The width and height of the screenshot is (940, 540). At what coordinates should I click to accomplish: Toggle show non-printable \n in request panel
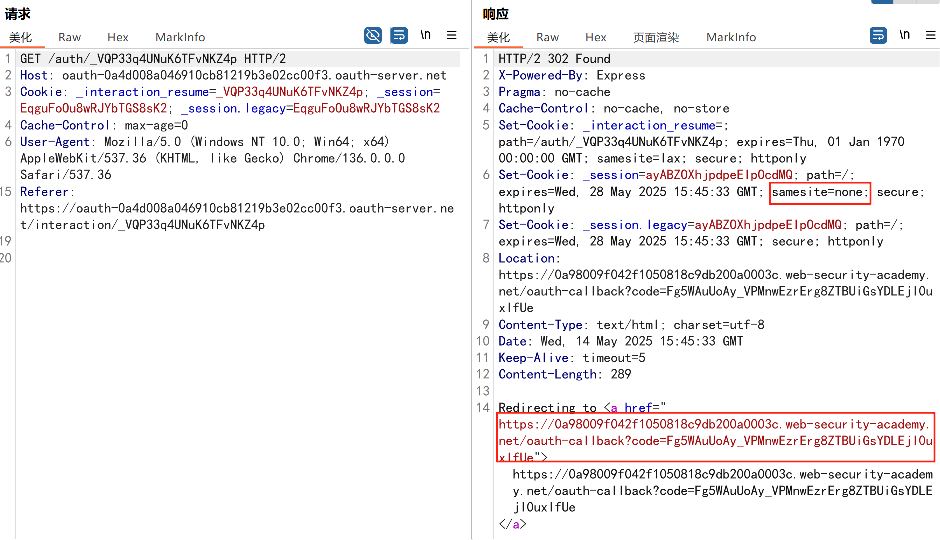click(x=425, y=35)
